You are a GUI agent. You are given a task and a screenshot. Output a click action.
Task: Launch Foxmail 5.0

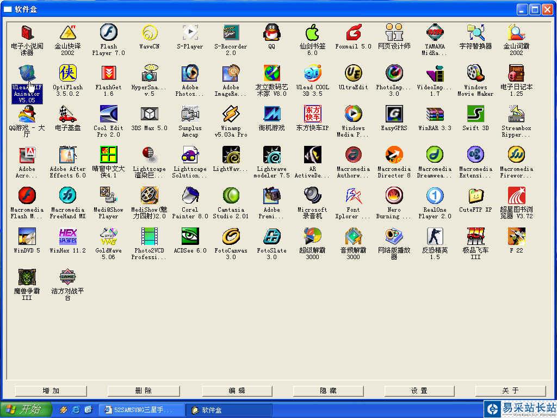(x=353, y=33)
